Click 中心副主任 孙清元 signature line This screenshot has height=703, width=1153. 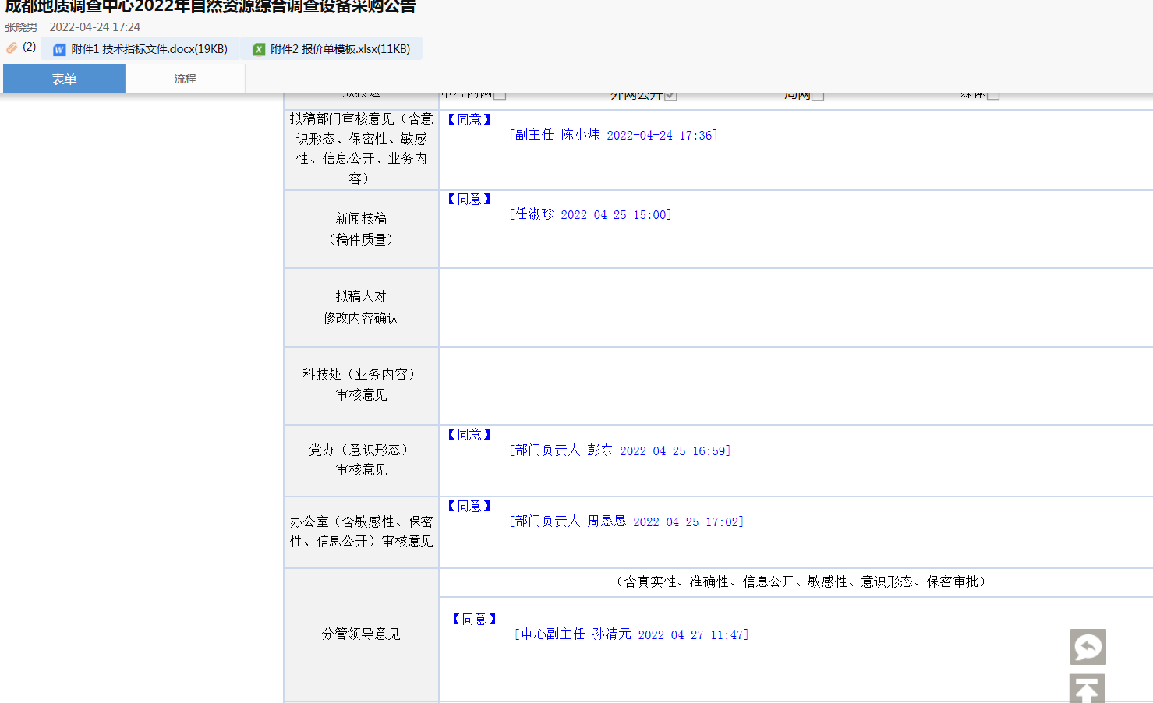tap(631, 634)
